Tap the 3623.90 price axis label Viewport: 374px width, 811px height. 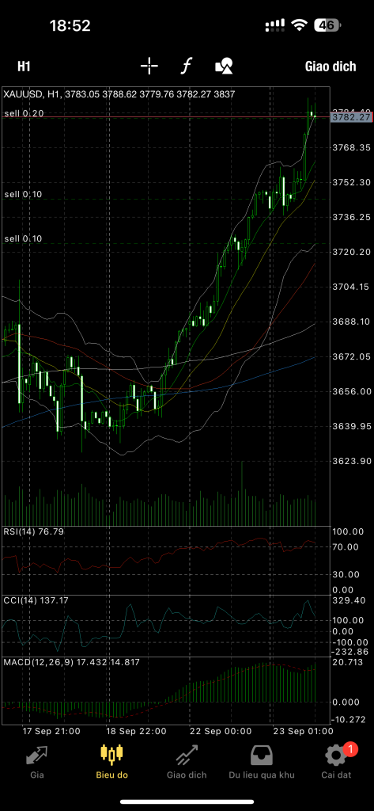tap(351, 461)
